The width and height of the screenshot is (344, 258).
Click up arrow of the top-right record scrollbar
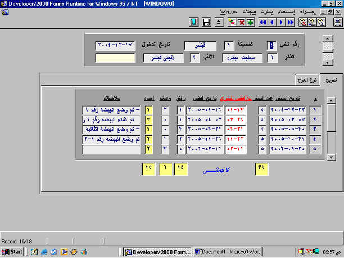[328, 38]
